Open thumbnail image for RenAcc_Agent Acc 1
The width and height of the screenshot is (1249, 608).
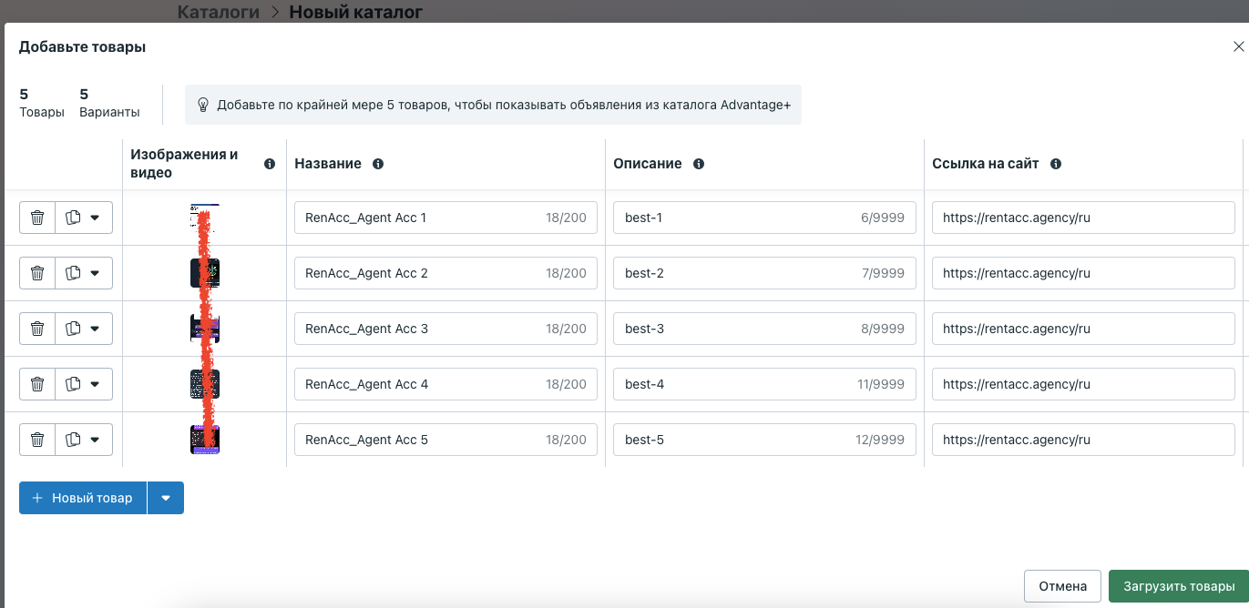[205, 218]
